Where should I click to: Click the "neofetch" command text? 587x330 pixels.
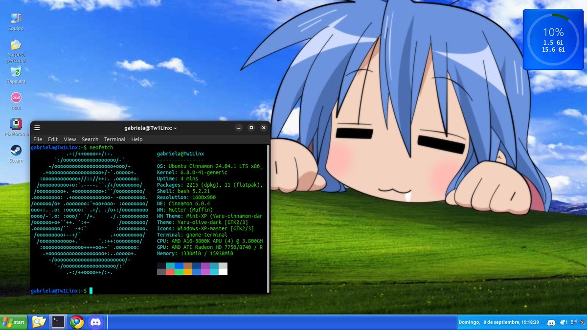click(x=102, y=147)
